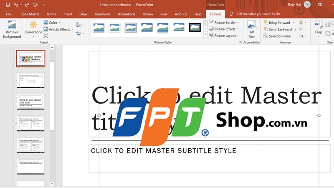Switch to Draw tab
This screenshot has height=188, width=334.
point(83,14)
